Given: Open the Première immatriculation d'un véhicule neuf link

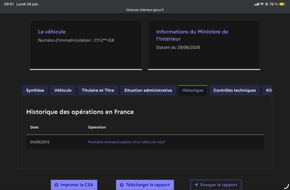Looking at the screenshot, I should click(127, 142).
